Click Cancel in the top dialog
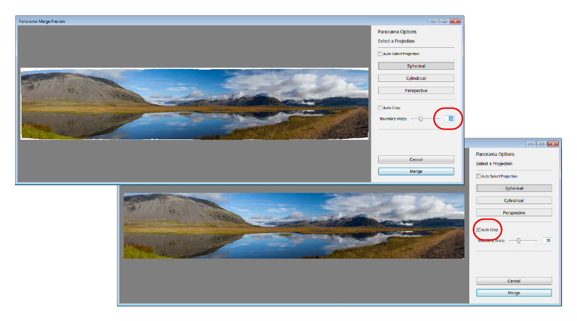This screenshot has height=321, width=577. point(416,159)
